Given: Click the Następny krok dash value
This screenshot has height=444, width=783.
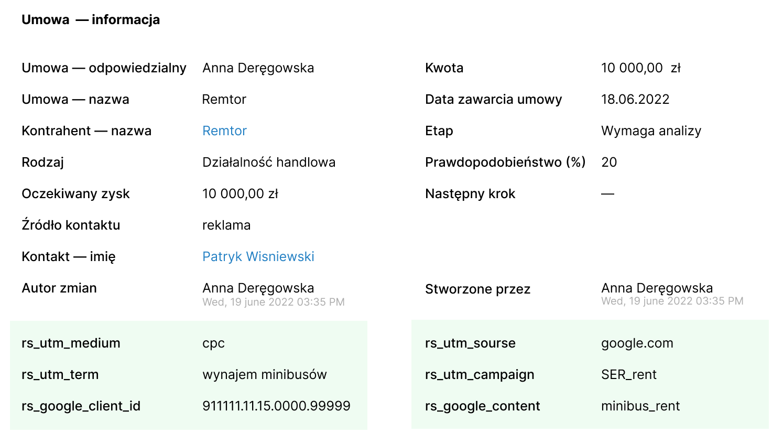Looking at the screenshot, I should coord(607,194).
